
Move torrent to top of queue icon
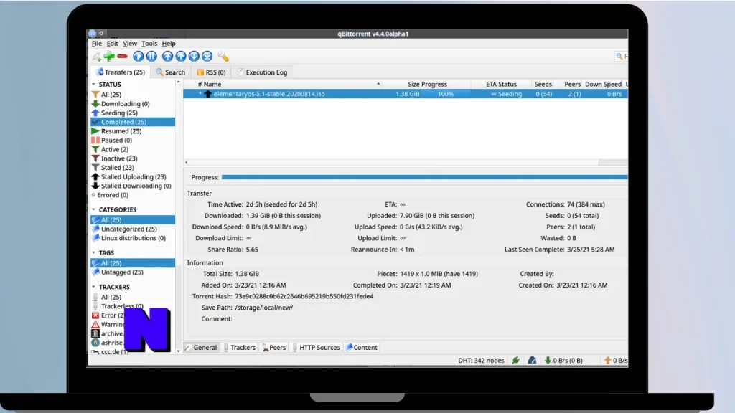tap(167, 56)
